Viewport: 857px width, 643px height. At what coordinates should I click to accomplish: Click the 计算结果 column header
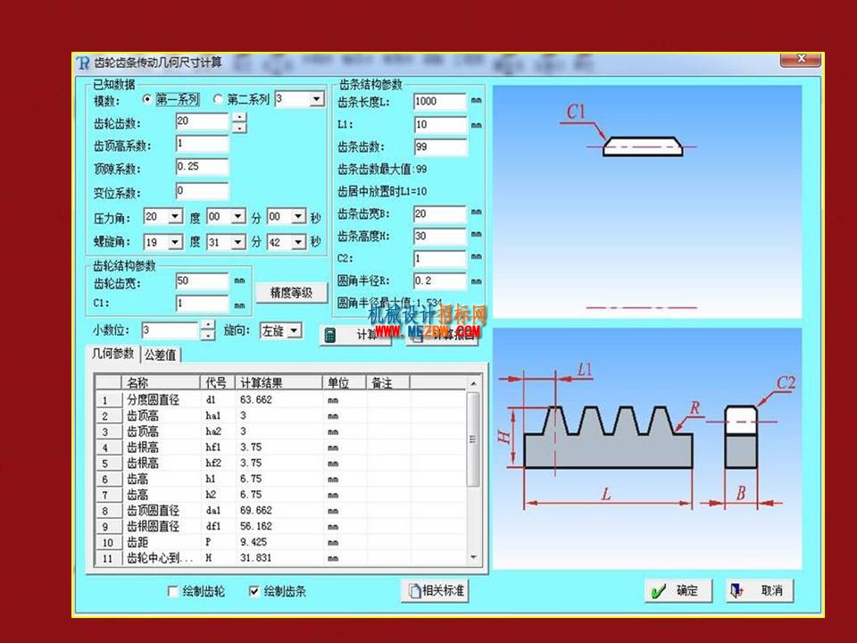click(279, 383)
